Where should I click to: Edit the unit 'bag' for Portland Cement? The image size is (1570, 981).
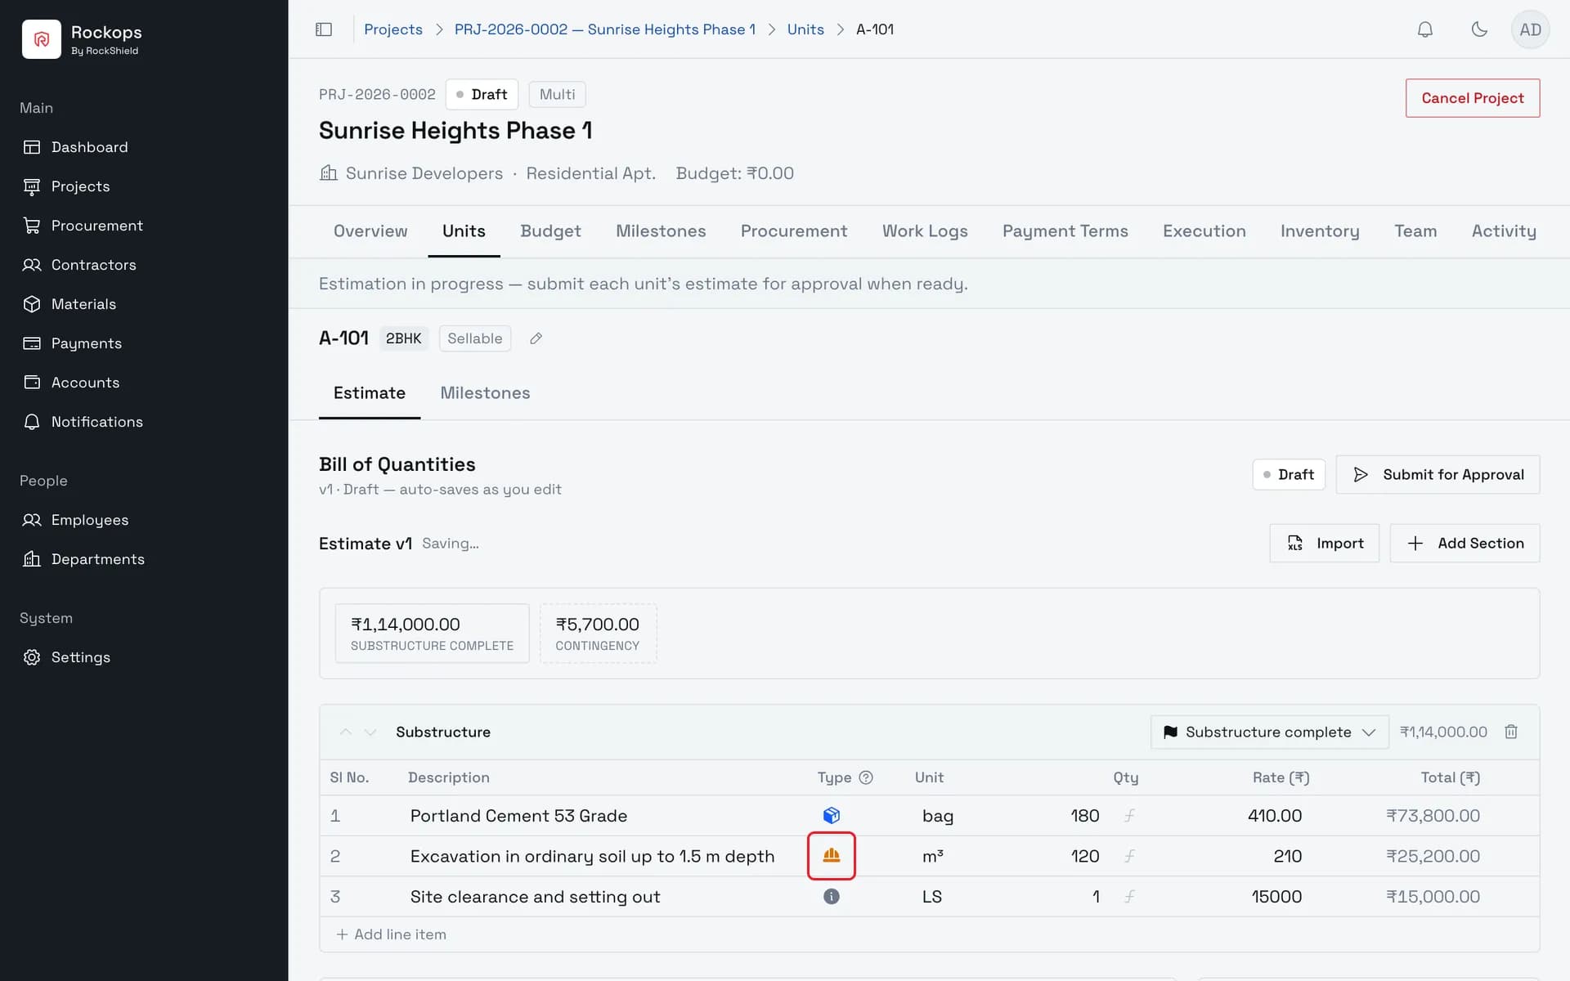click(938, 816)
